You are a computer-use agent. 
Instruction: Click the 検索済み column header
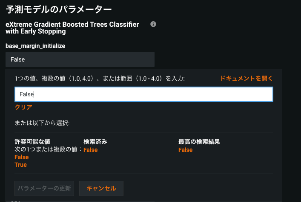pos(95,142)
